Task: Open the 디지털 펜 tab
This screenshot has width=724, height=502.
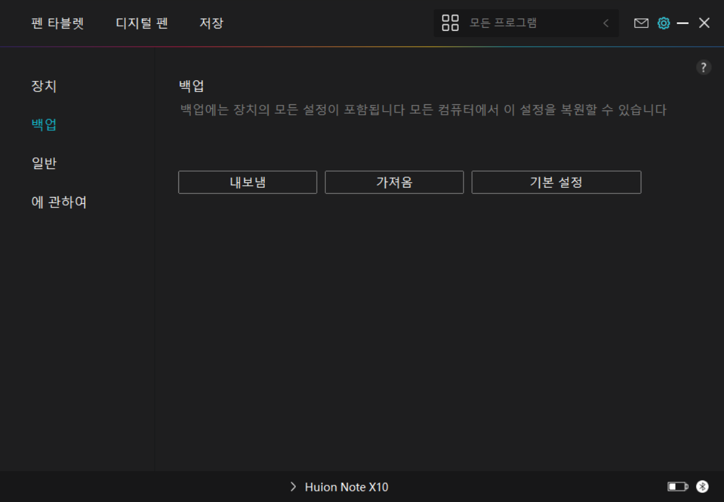Action: tap(142, 23)
